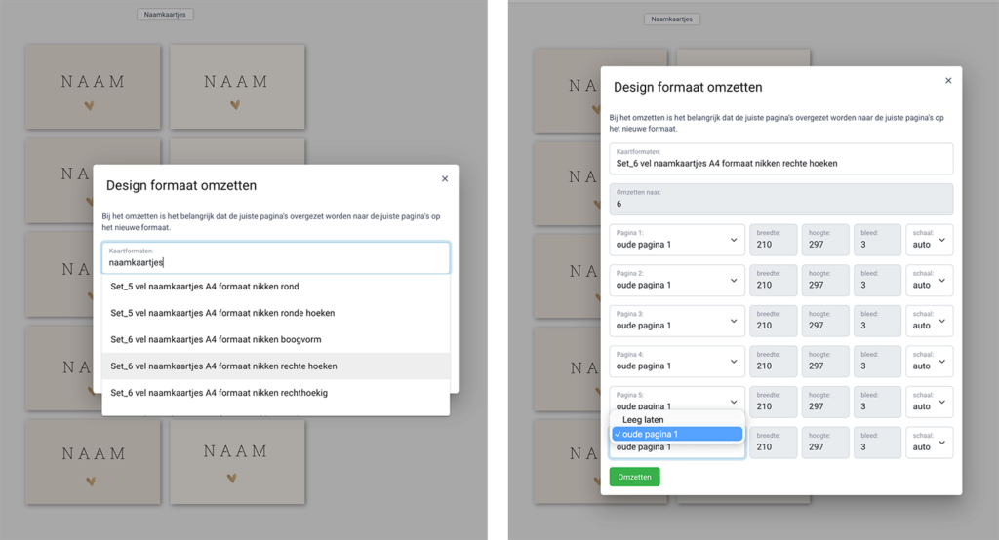Select bottom-right NAAM card in left window
The height and width of the screenshot is (540, 999).
237,462
